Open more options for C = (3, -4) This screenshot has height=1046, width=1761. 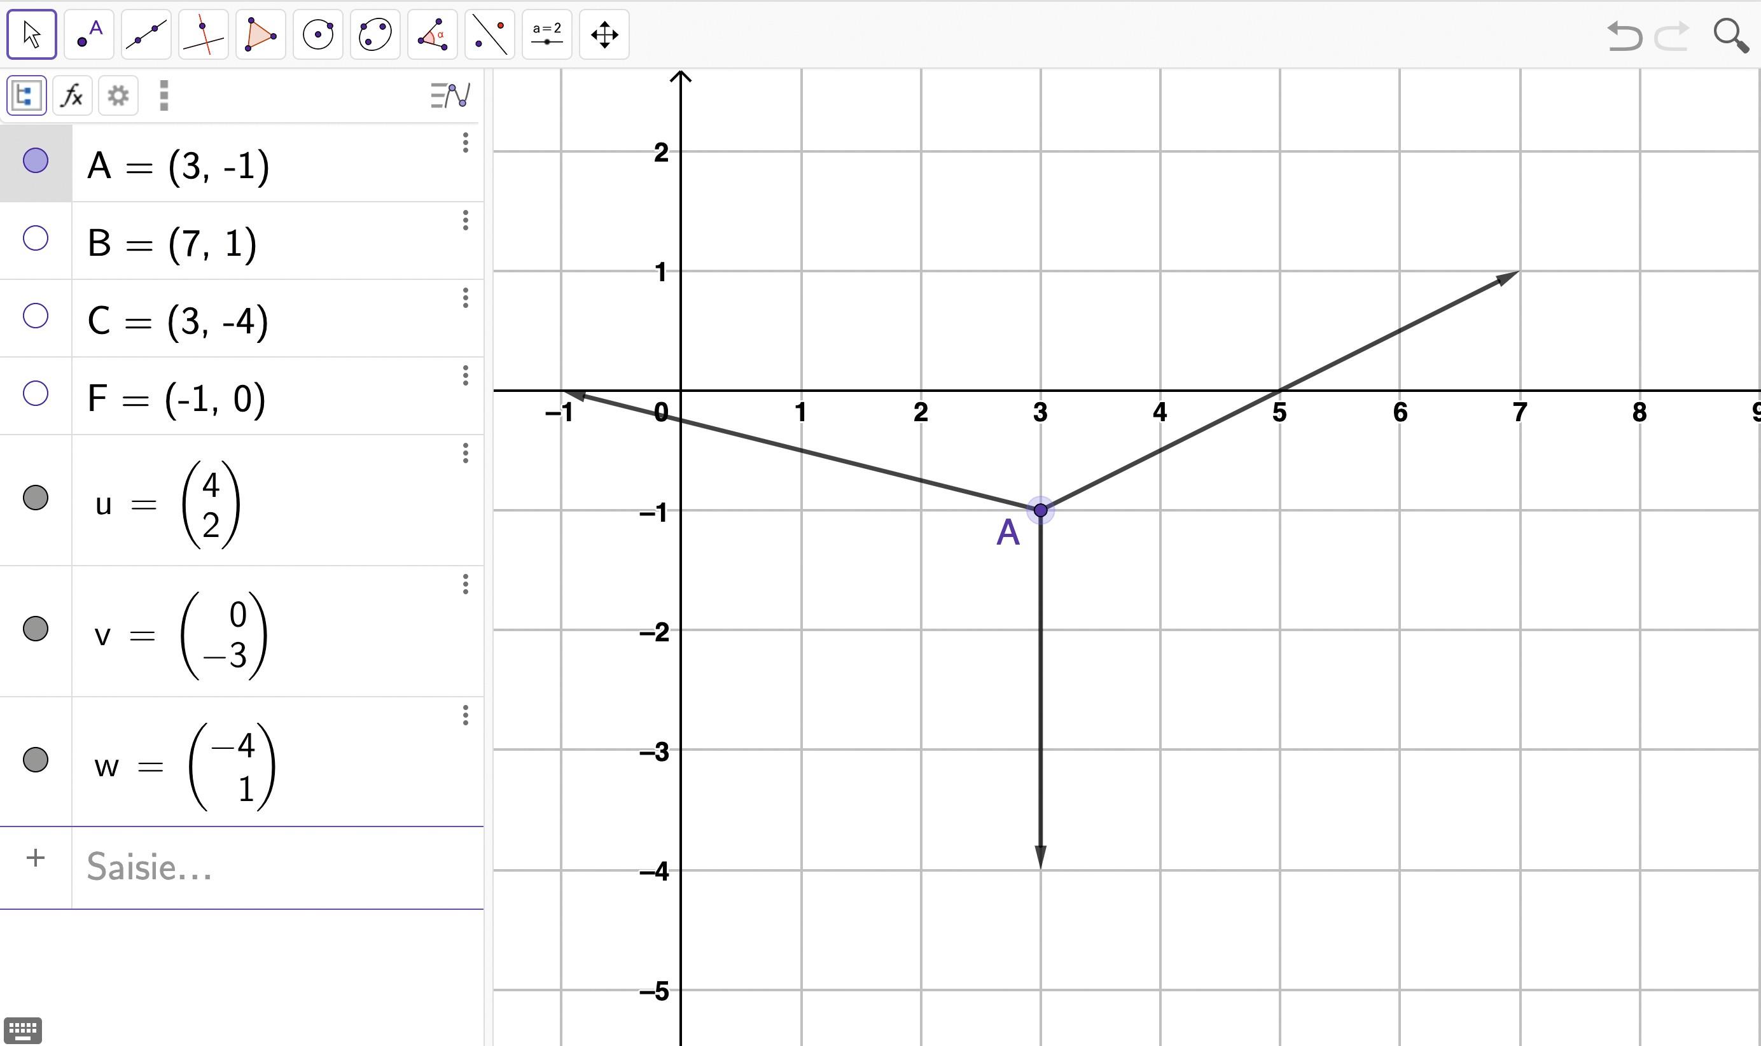465,298
